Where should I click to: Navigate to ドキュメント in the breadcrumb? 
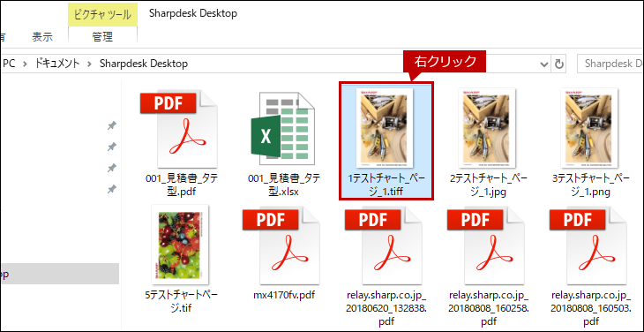pyautogui.click(x=56, y=64)
